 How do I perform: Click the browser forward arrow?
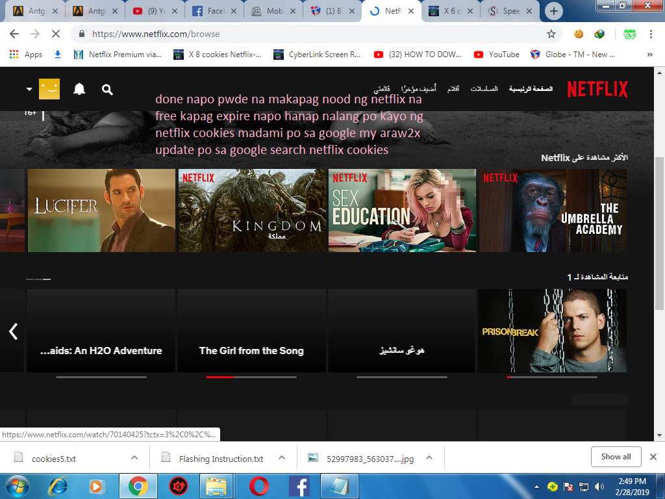[35, 34]
